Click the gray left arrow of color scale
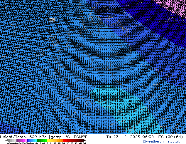Screen dimensions: 186x144 click(x=7, y=140)
